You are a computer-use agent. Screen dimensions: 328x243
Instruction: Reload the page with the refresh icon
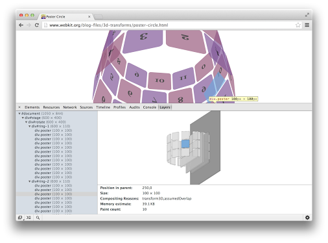[37, 25]
